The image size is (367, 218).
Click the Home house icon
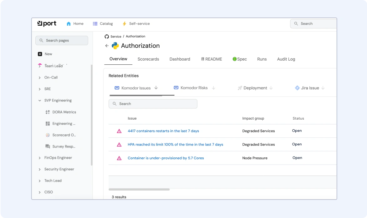(69, 24)
